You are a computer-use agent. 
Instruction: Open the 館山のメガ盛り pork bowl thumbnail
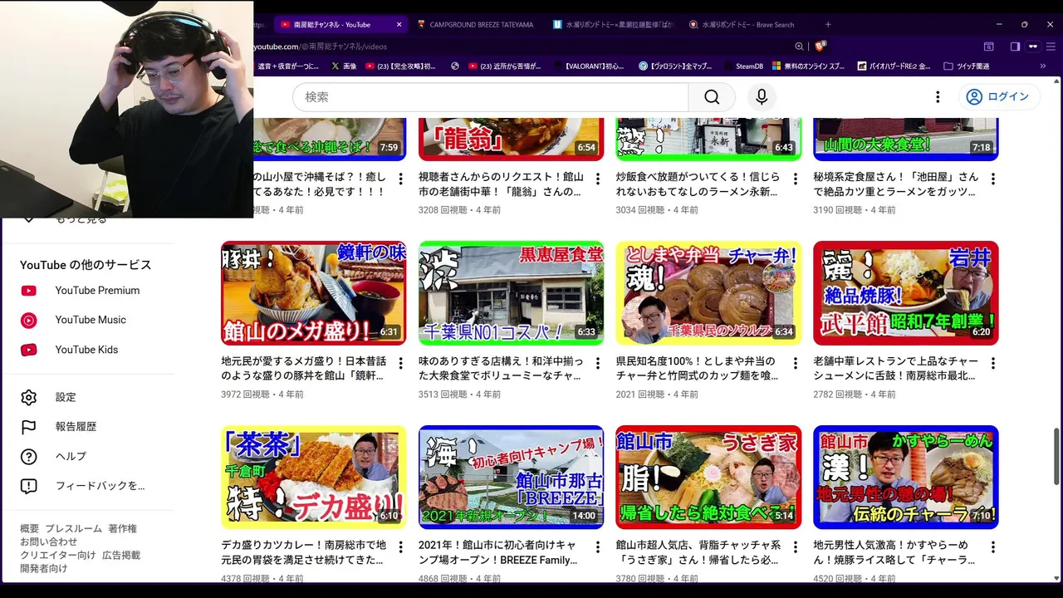point(313,293)
